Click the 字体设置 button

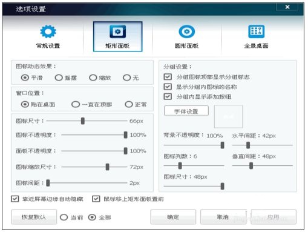186,111
